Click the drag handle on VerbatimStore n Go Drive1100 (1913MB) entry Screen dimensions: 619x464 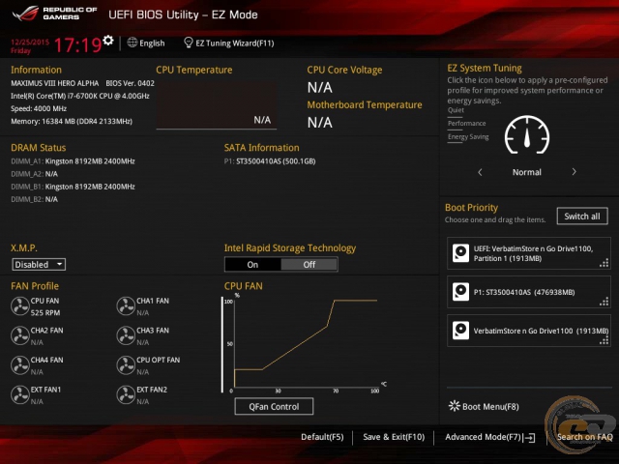coord(604,340)
